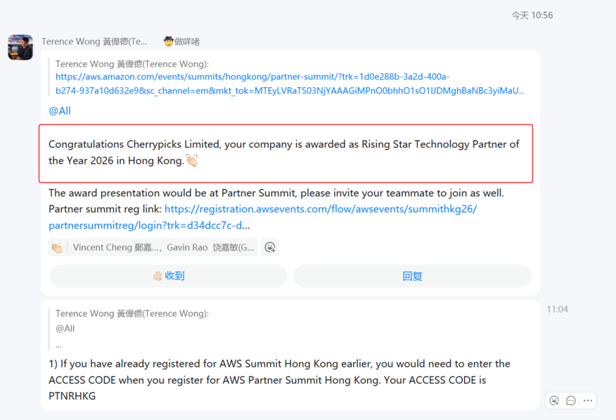The height and width of the screenshot is (420, 616).
Task: Click the 11:04 timestamp
Action: point(557,310)
